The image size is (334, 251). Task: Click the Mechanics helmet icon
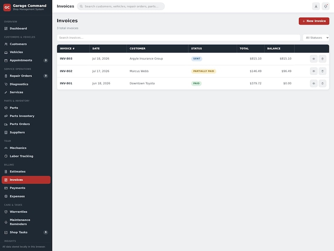click(x=6, y=148)
